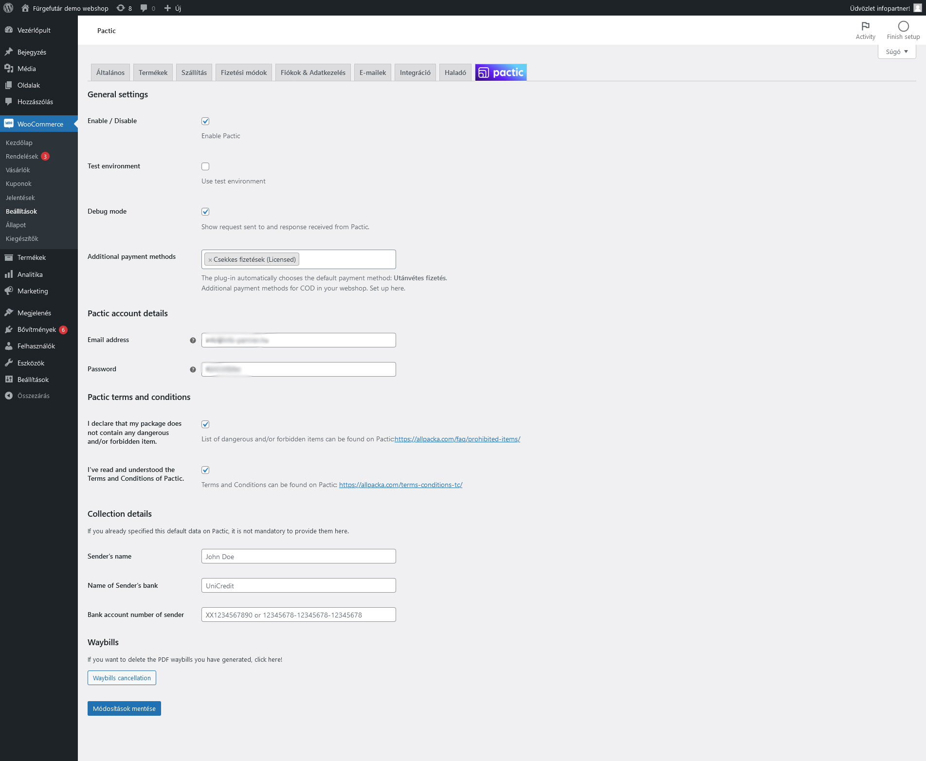
Task: Open Additional payment methods select box
Action: 299,259
